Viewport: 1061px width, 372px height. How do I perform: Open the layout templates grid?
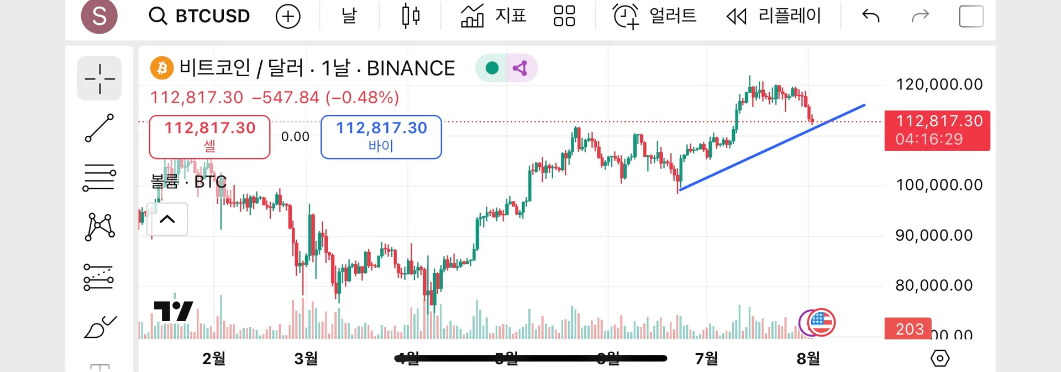pos(564,16)
